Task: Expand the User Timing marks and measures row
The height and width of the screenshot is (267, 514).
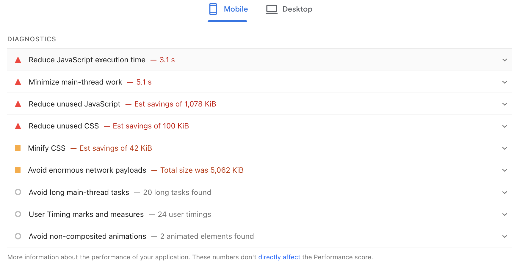Action: click(504, 214)
